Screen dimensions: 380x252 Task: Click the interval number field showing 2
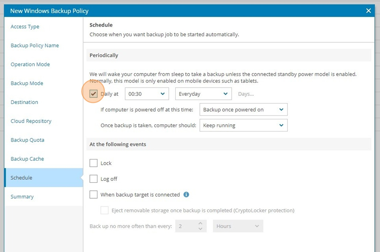(x=187, y=226)
